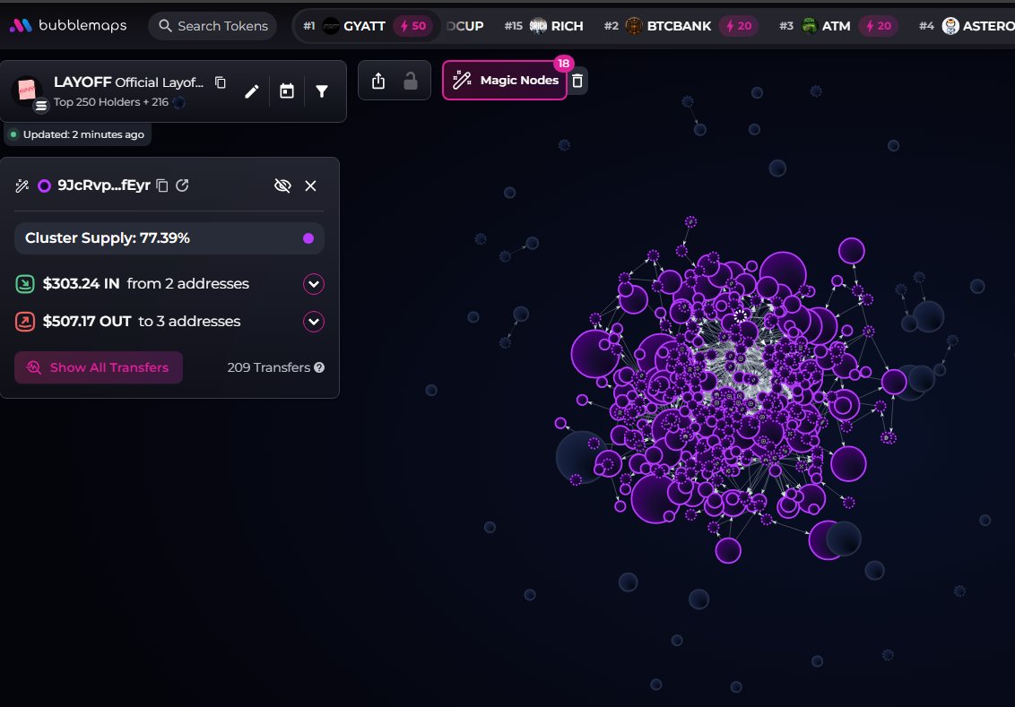Click the 20 boost badge next to BTCBANK
The height and width of the screenshot is (707, 1015).
739,26
